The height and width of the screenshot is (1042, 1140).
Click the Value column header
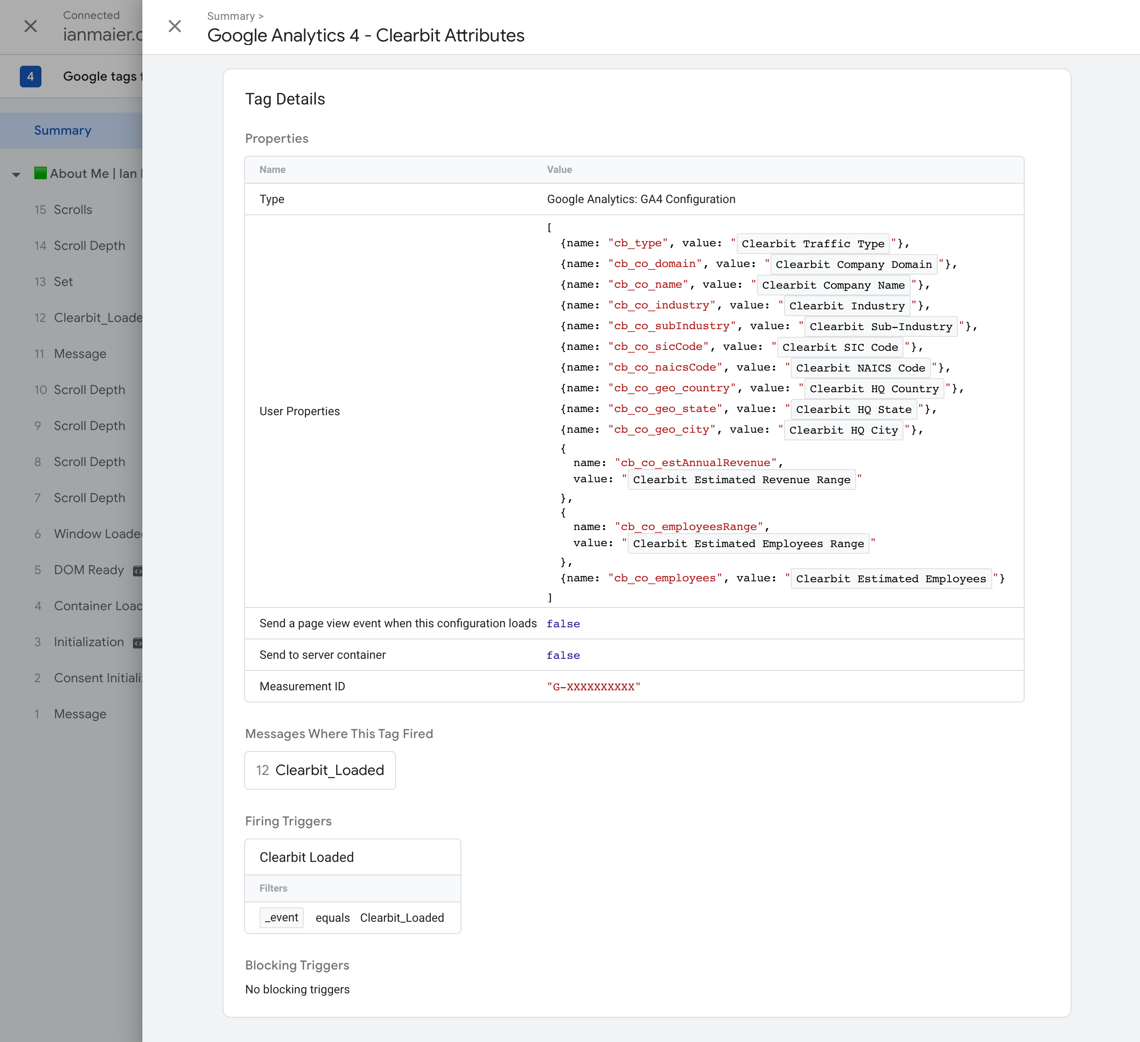pos(559,169)
